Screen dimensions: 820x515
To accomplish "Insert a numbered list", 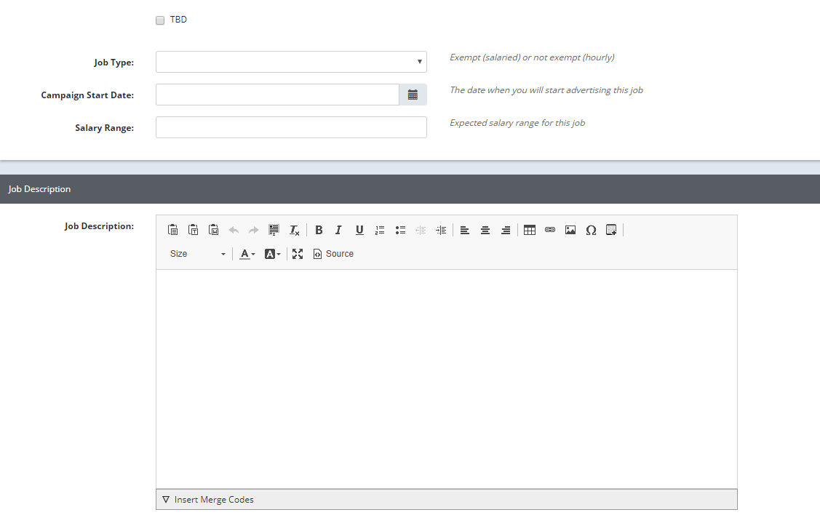I will (380, 230).
